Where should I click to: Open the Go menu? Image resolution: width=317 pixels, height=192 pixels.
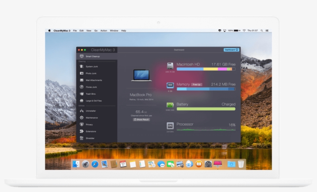[x=96, y=31]
